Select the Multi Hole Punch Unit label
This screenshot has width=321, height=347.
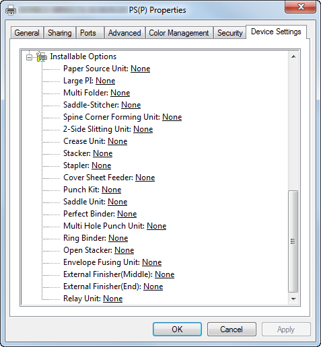pos(104,226)
